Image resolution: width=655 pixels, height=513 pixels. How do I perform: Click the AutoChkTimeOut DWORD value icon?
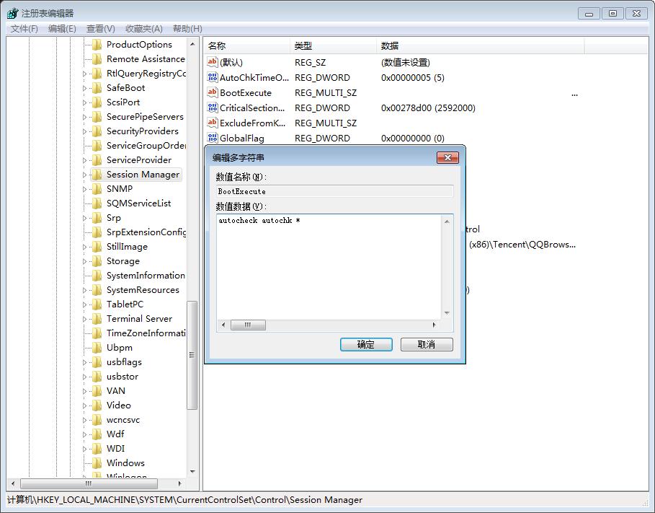pyautogui.click(x=213, y=77)
